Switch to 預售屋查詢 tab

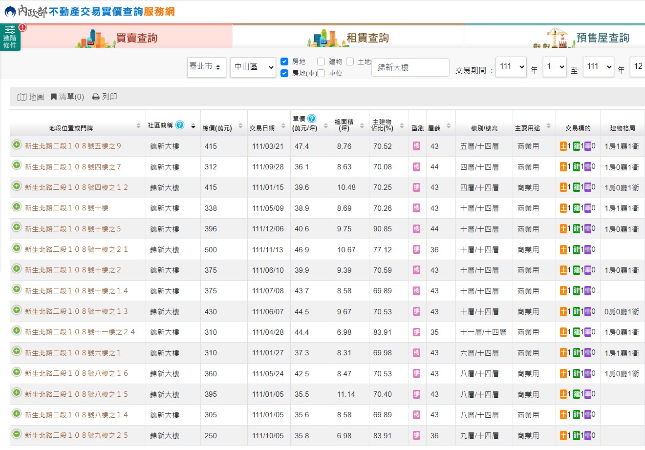(x=555, y=37)
